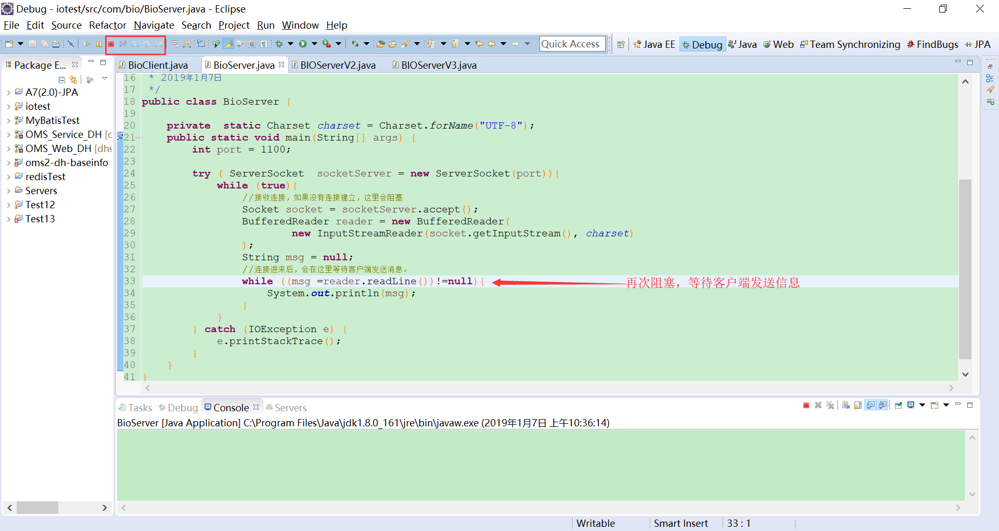The height and width of the screenshot is (531, 999).
Task: Toggle Scroll Lock in Console
Action: point(857,406)
